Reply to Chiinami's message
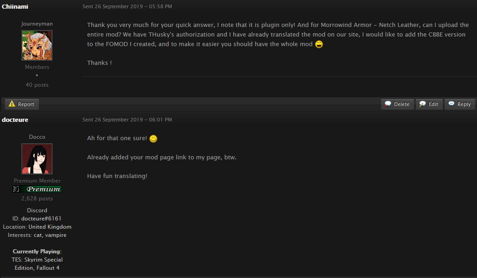This screenshot has height=278, width=477. 460,104
